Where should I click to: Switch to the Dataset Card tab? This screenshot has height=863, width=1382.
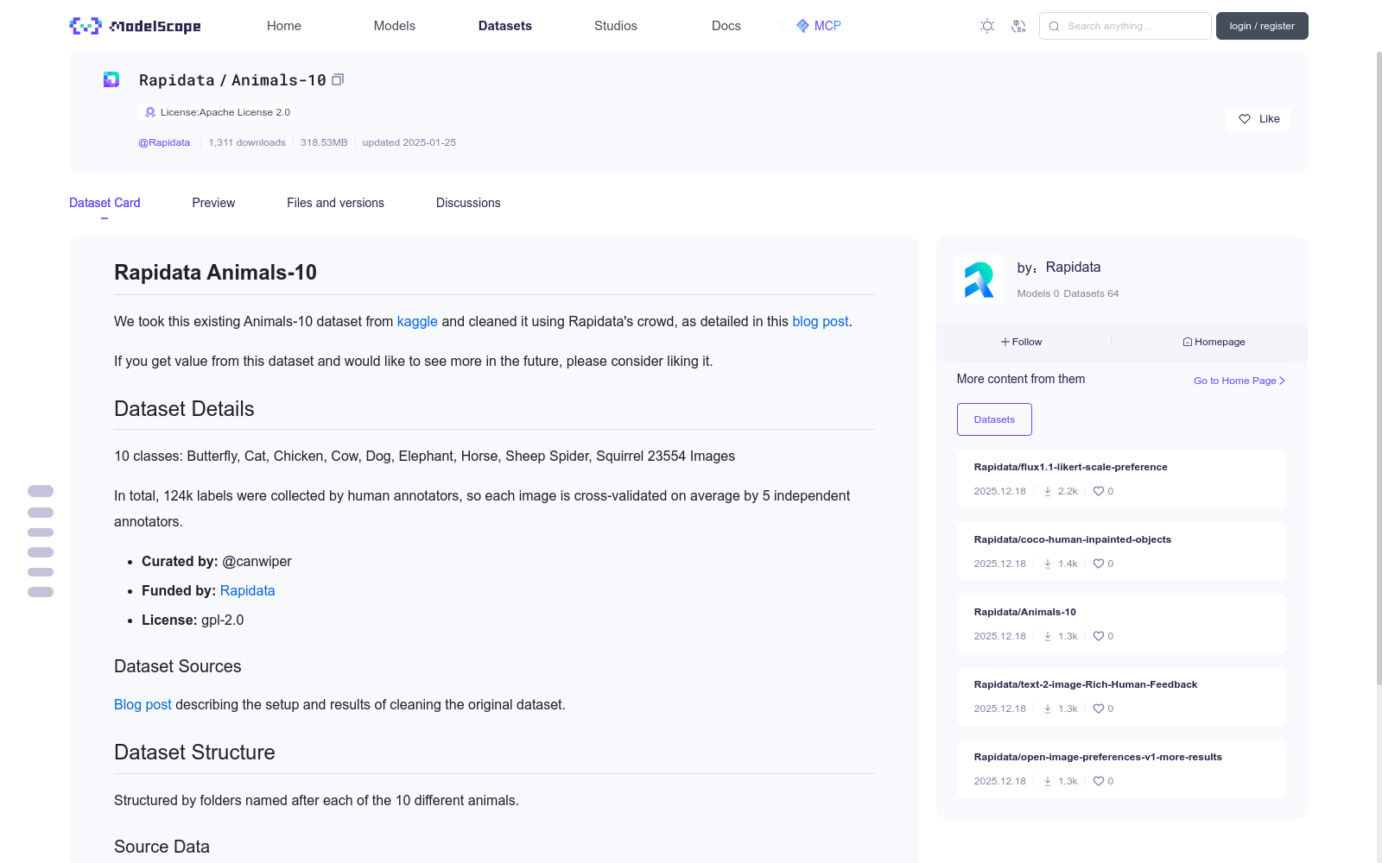point(105,203)
